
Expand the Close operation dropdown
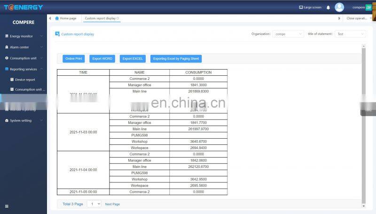[358, 18]
